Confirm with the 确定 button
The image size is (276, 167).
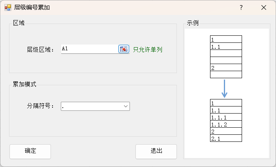tap(30, 152)
